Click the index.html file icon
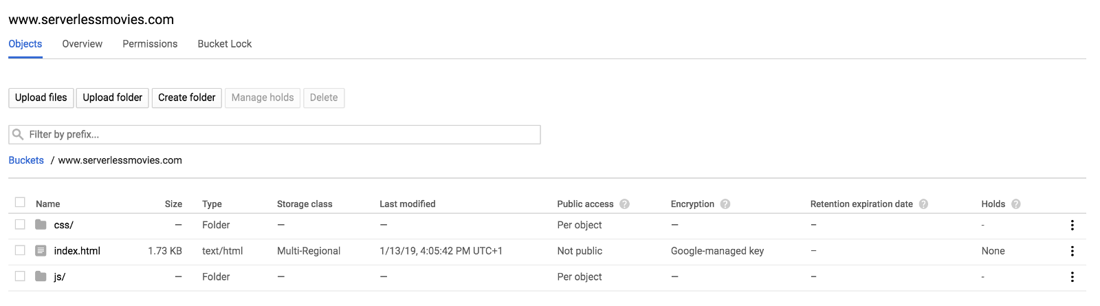1100x306 pixels. 41,251
